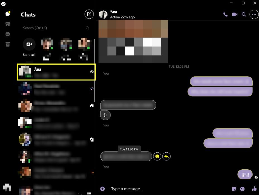React to the message with the smiley icon

(157, 157)
